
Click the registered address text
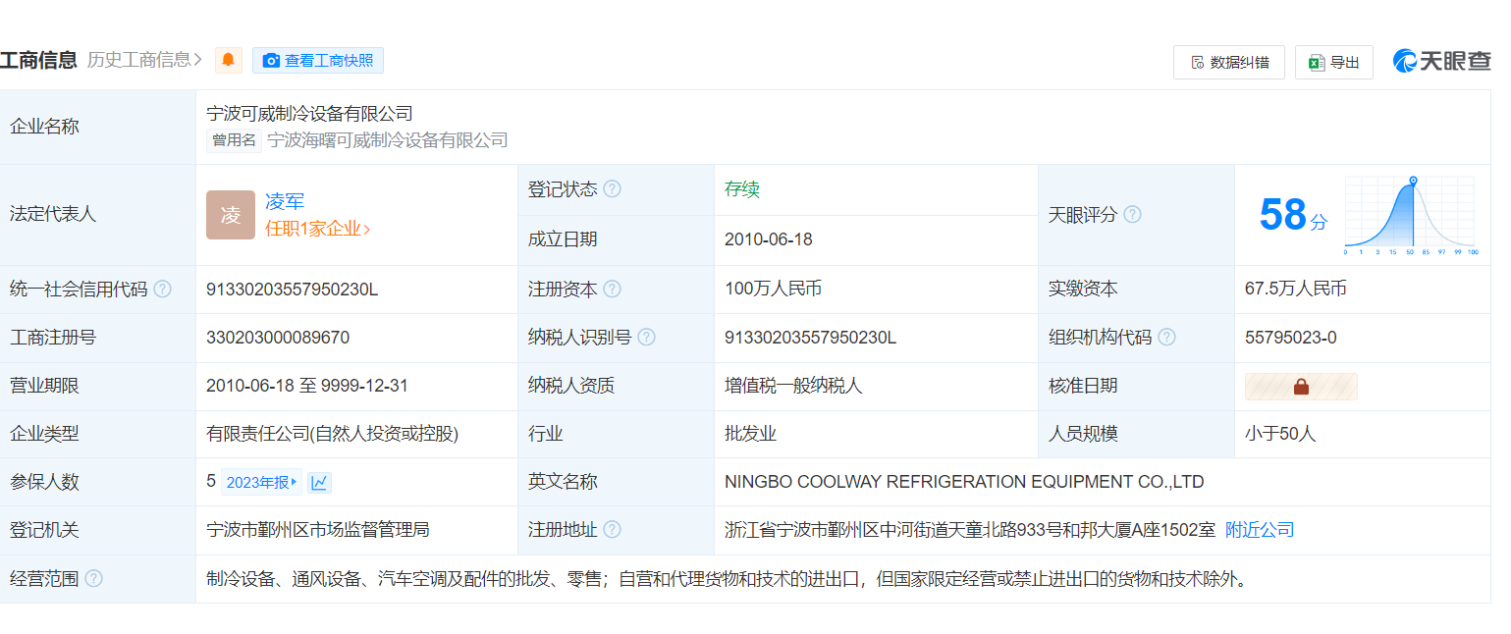pos(970,530)
